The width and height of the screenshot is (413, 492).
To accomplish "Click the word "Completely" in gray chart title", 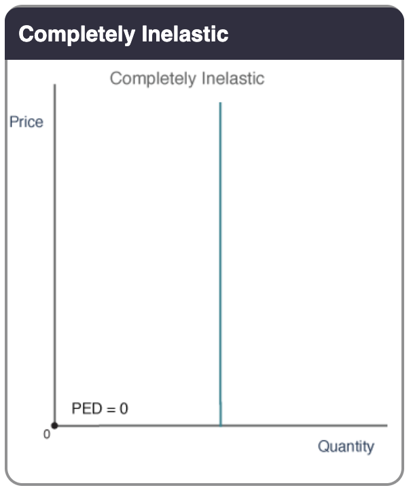I will coord(154,78).
